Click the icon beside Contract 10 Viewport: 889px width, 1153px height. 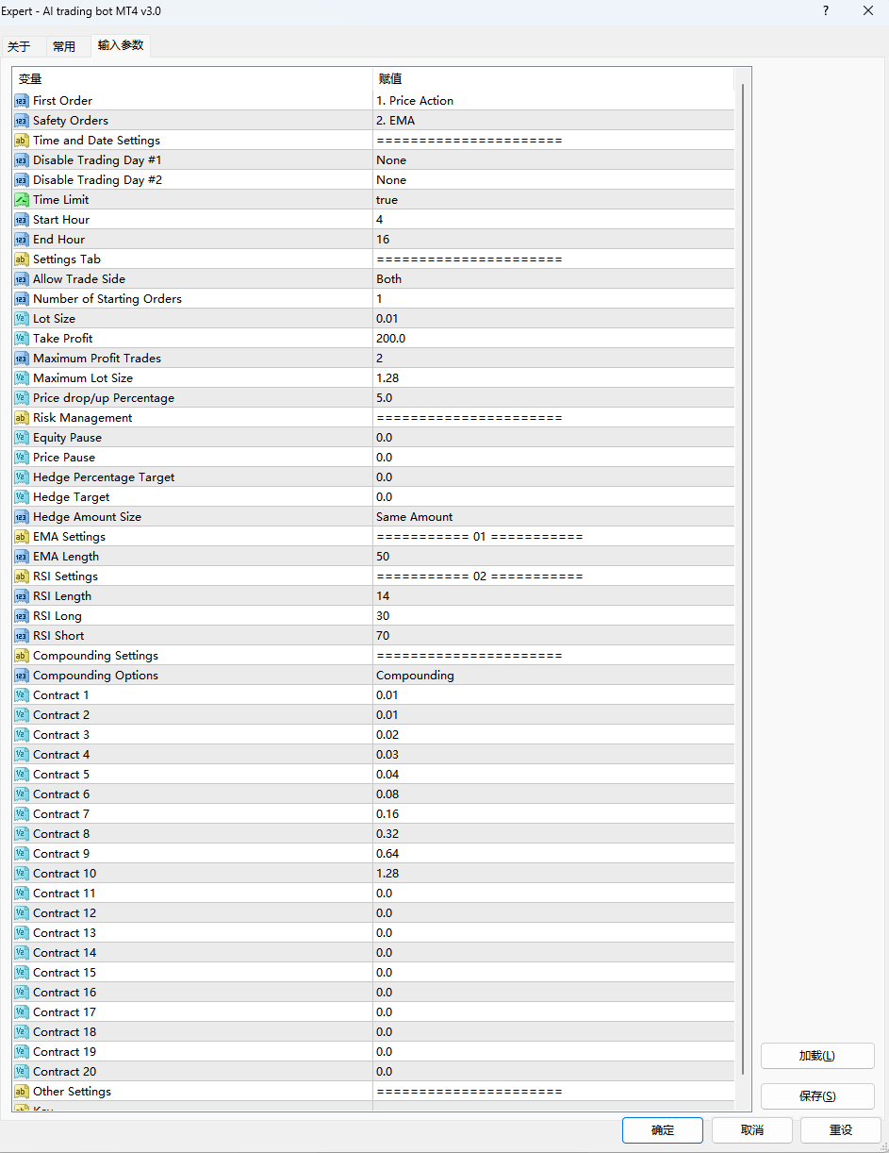click(x=22, y=874)
